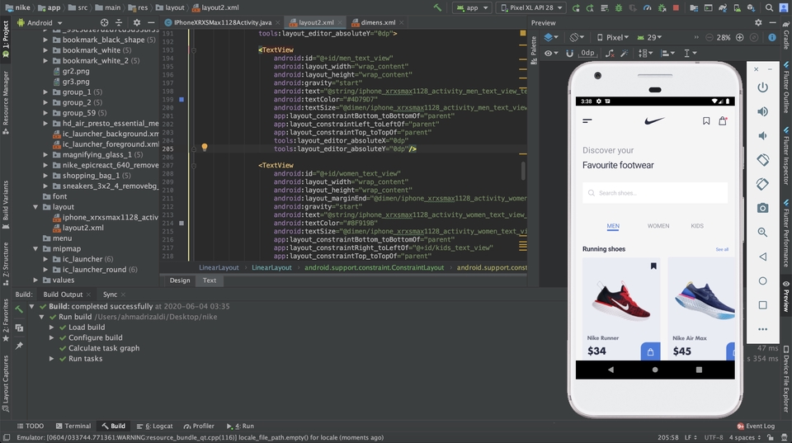Select the WOMEN tab in the emulator app
The height and width of the screenshot is (443, 792).
pyautogui.click(x=658, y=226)
